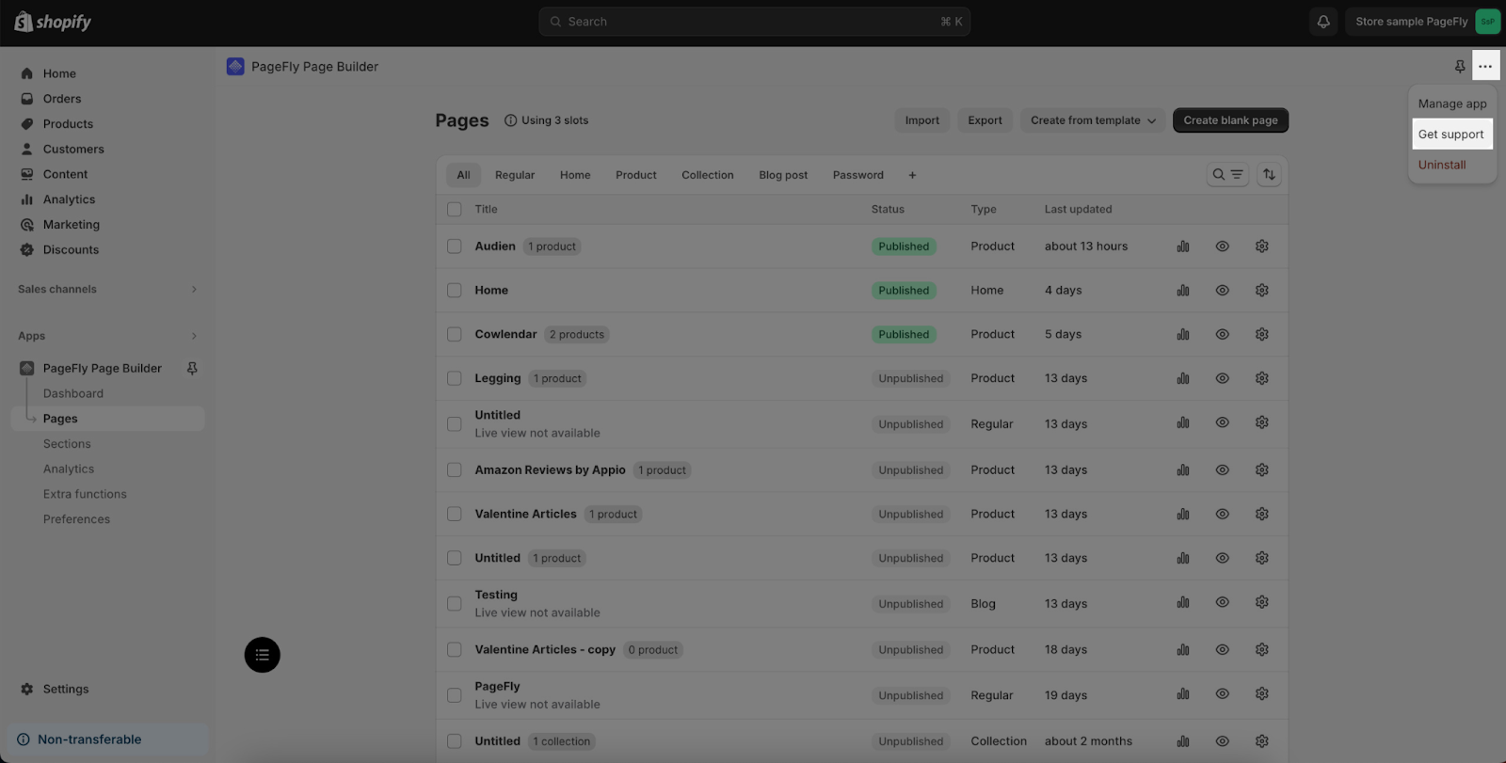Click the Import button
The height and width of the screenshot is (763, 1506).
click(922, 120)
